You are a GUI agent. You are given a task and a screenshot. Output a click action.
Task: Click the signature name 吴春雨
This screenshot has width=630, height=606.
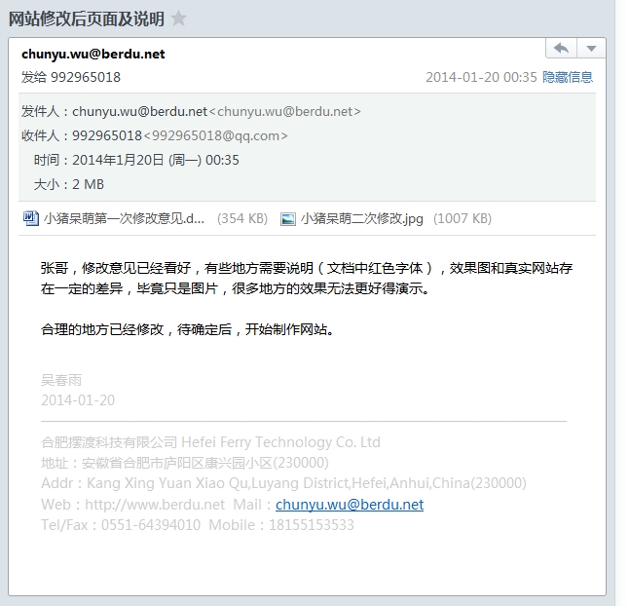pos(61,380)
